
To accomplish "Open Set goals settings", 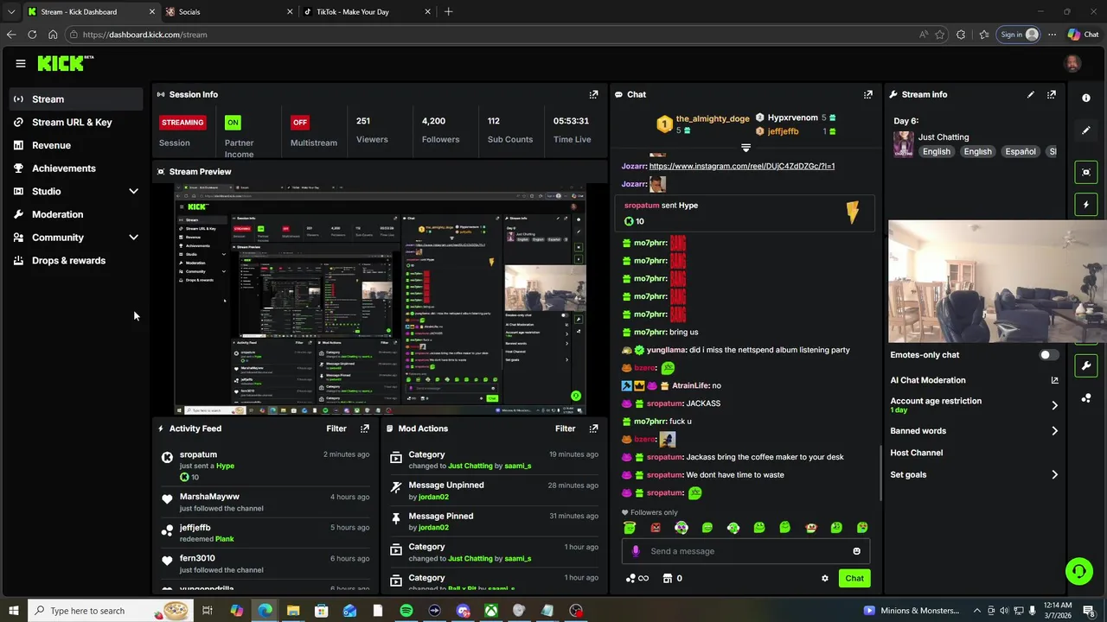I will [975, 475].
